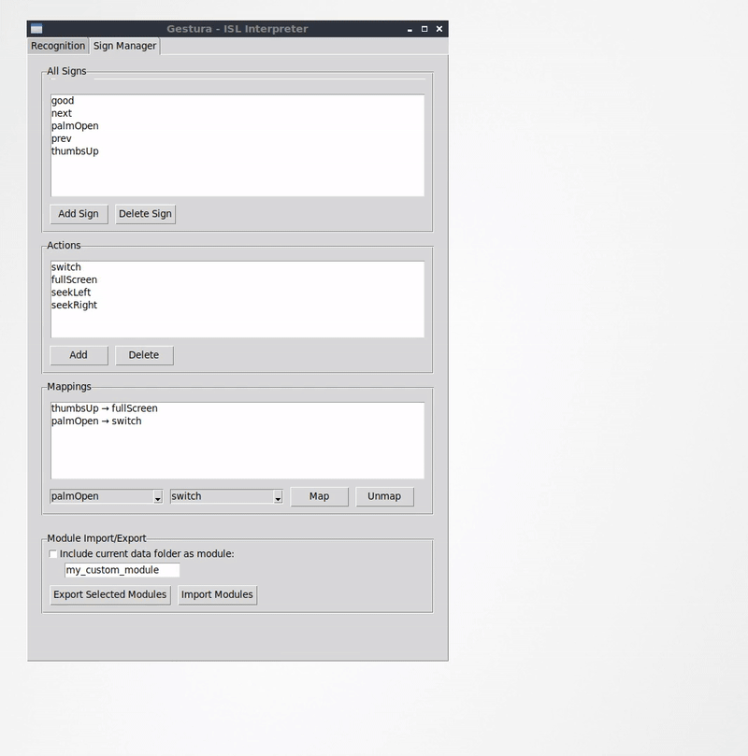Select 'thumbsUp' in All Signs list

[237, 150]
